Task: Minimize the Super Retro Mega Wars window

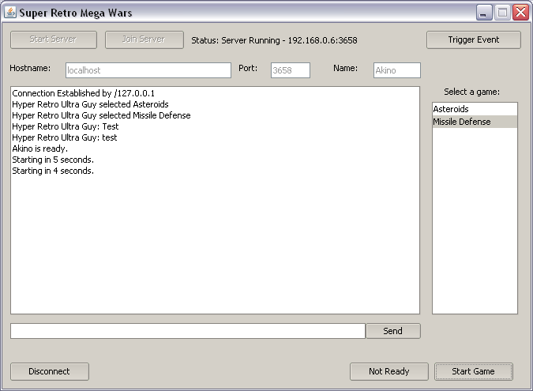Action: (x=484, y=13)
